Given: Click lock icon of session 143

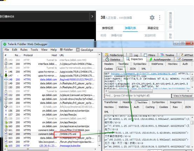Looking at the screenshot, I should click(x=6, y=60).
